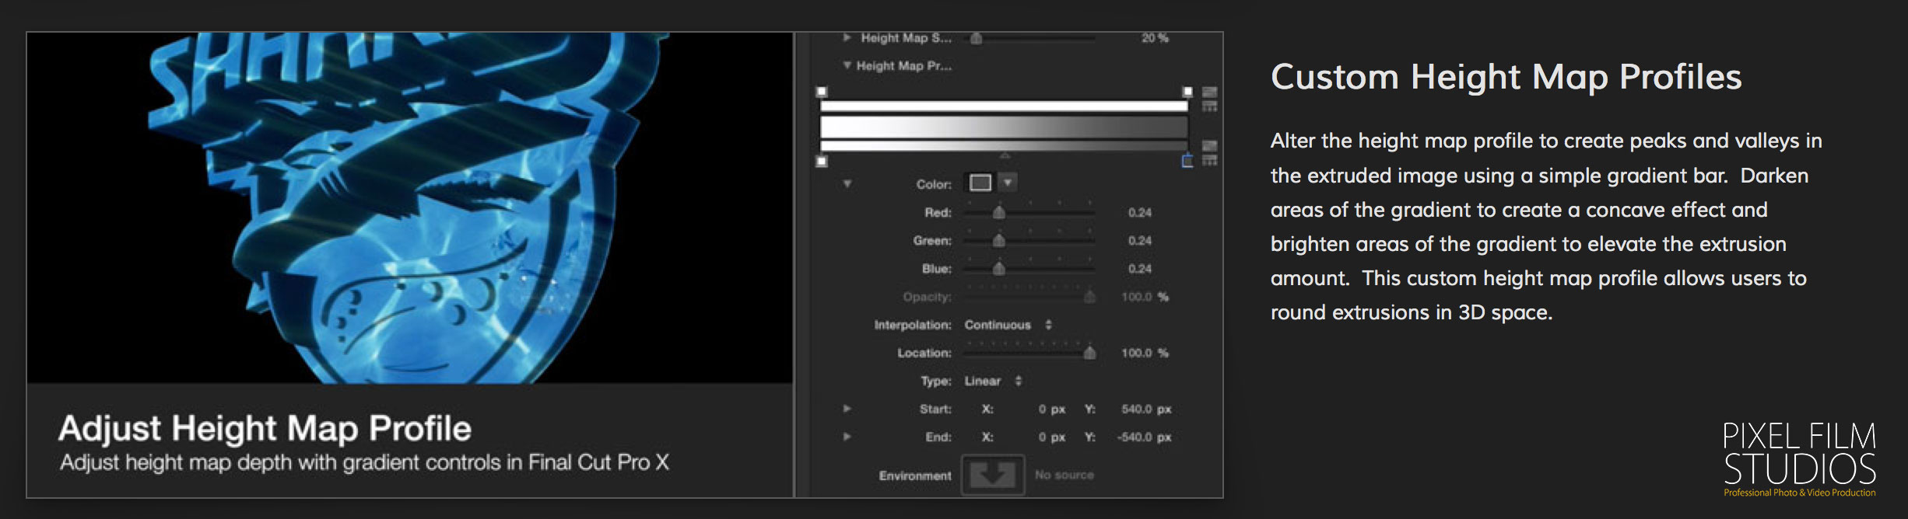Select the left opacity stop above gradient

tap(821, 92)
